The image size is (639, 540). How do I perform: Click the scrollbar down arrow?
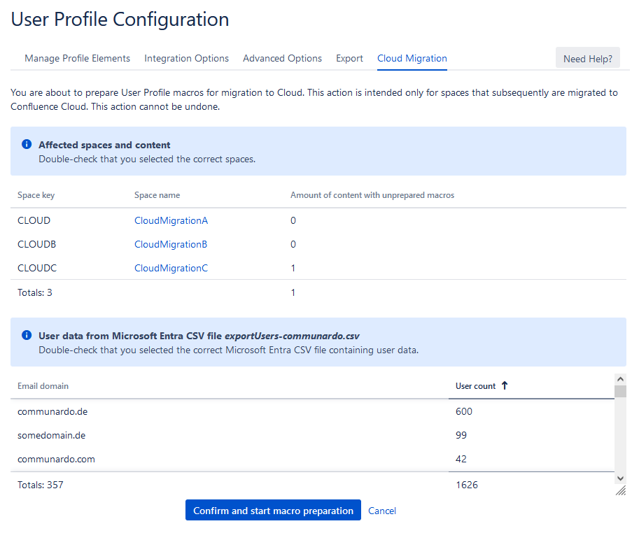[x=620, y=478]
